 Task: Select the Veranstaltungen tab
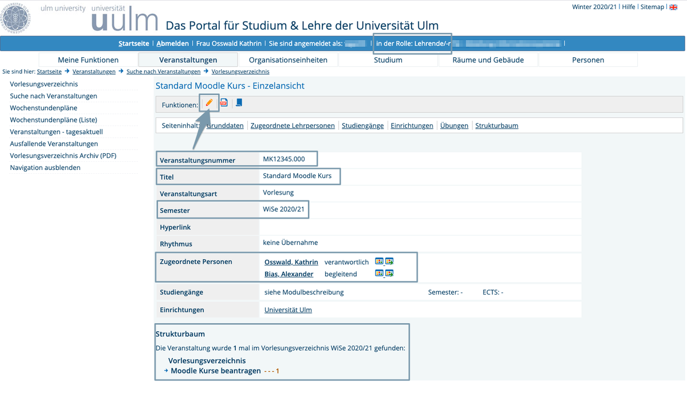point(188,60)
